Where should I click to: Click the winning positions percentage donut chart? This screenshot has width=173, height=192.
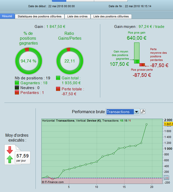(28, 61)
